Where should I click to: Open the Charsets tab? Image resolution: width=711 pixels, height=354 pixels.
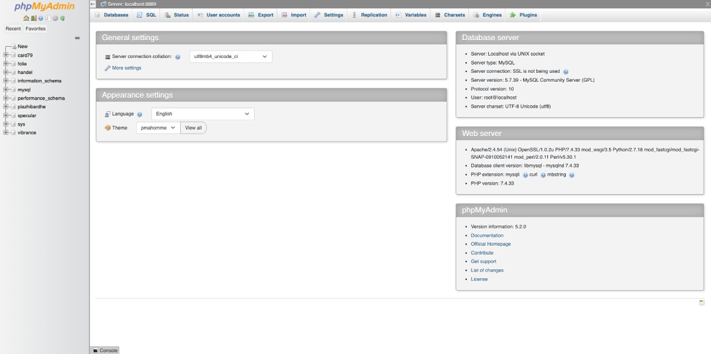tap(450, 15)
